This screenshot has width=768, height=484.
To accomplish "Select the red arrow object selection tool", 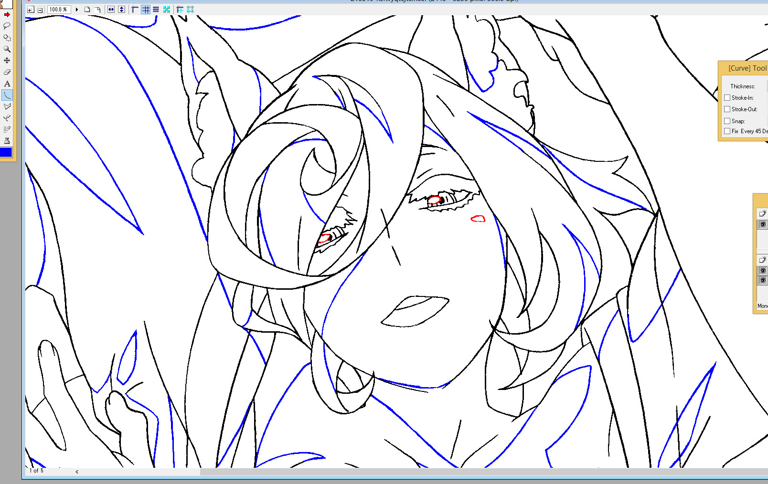I will tap(7, 15).
